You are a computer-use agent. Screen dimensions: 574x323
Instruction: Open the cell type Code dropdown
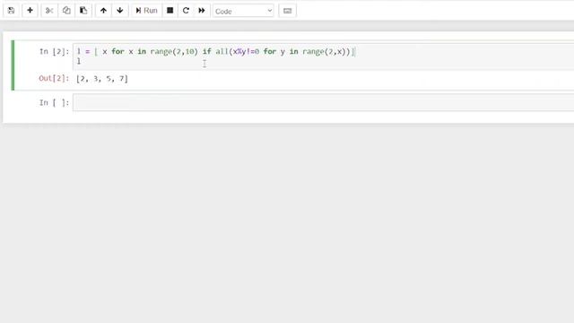pyautogui.click(x=243, y=11)
